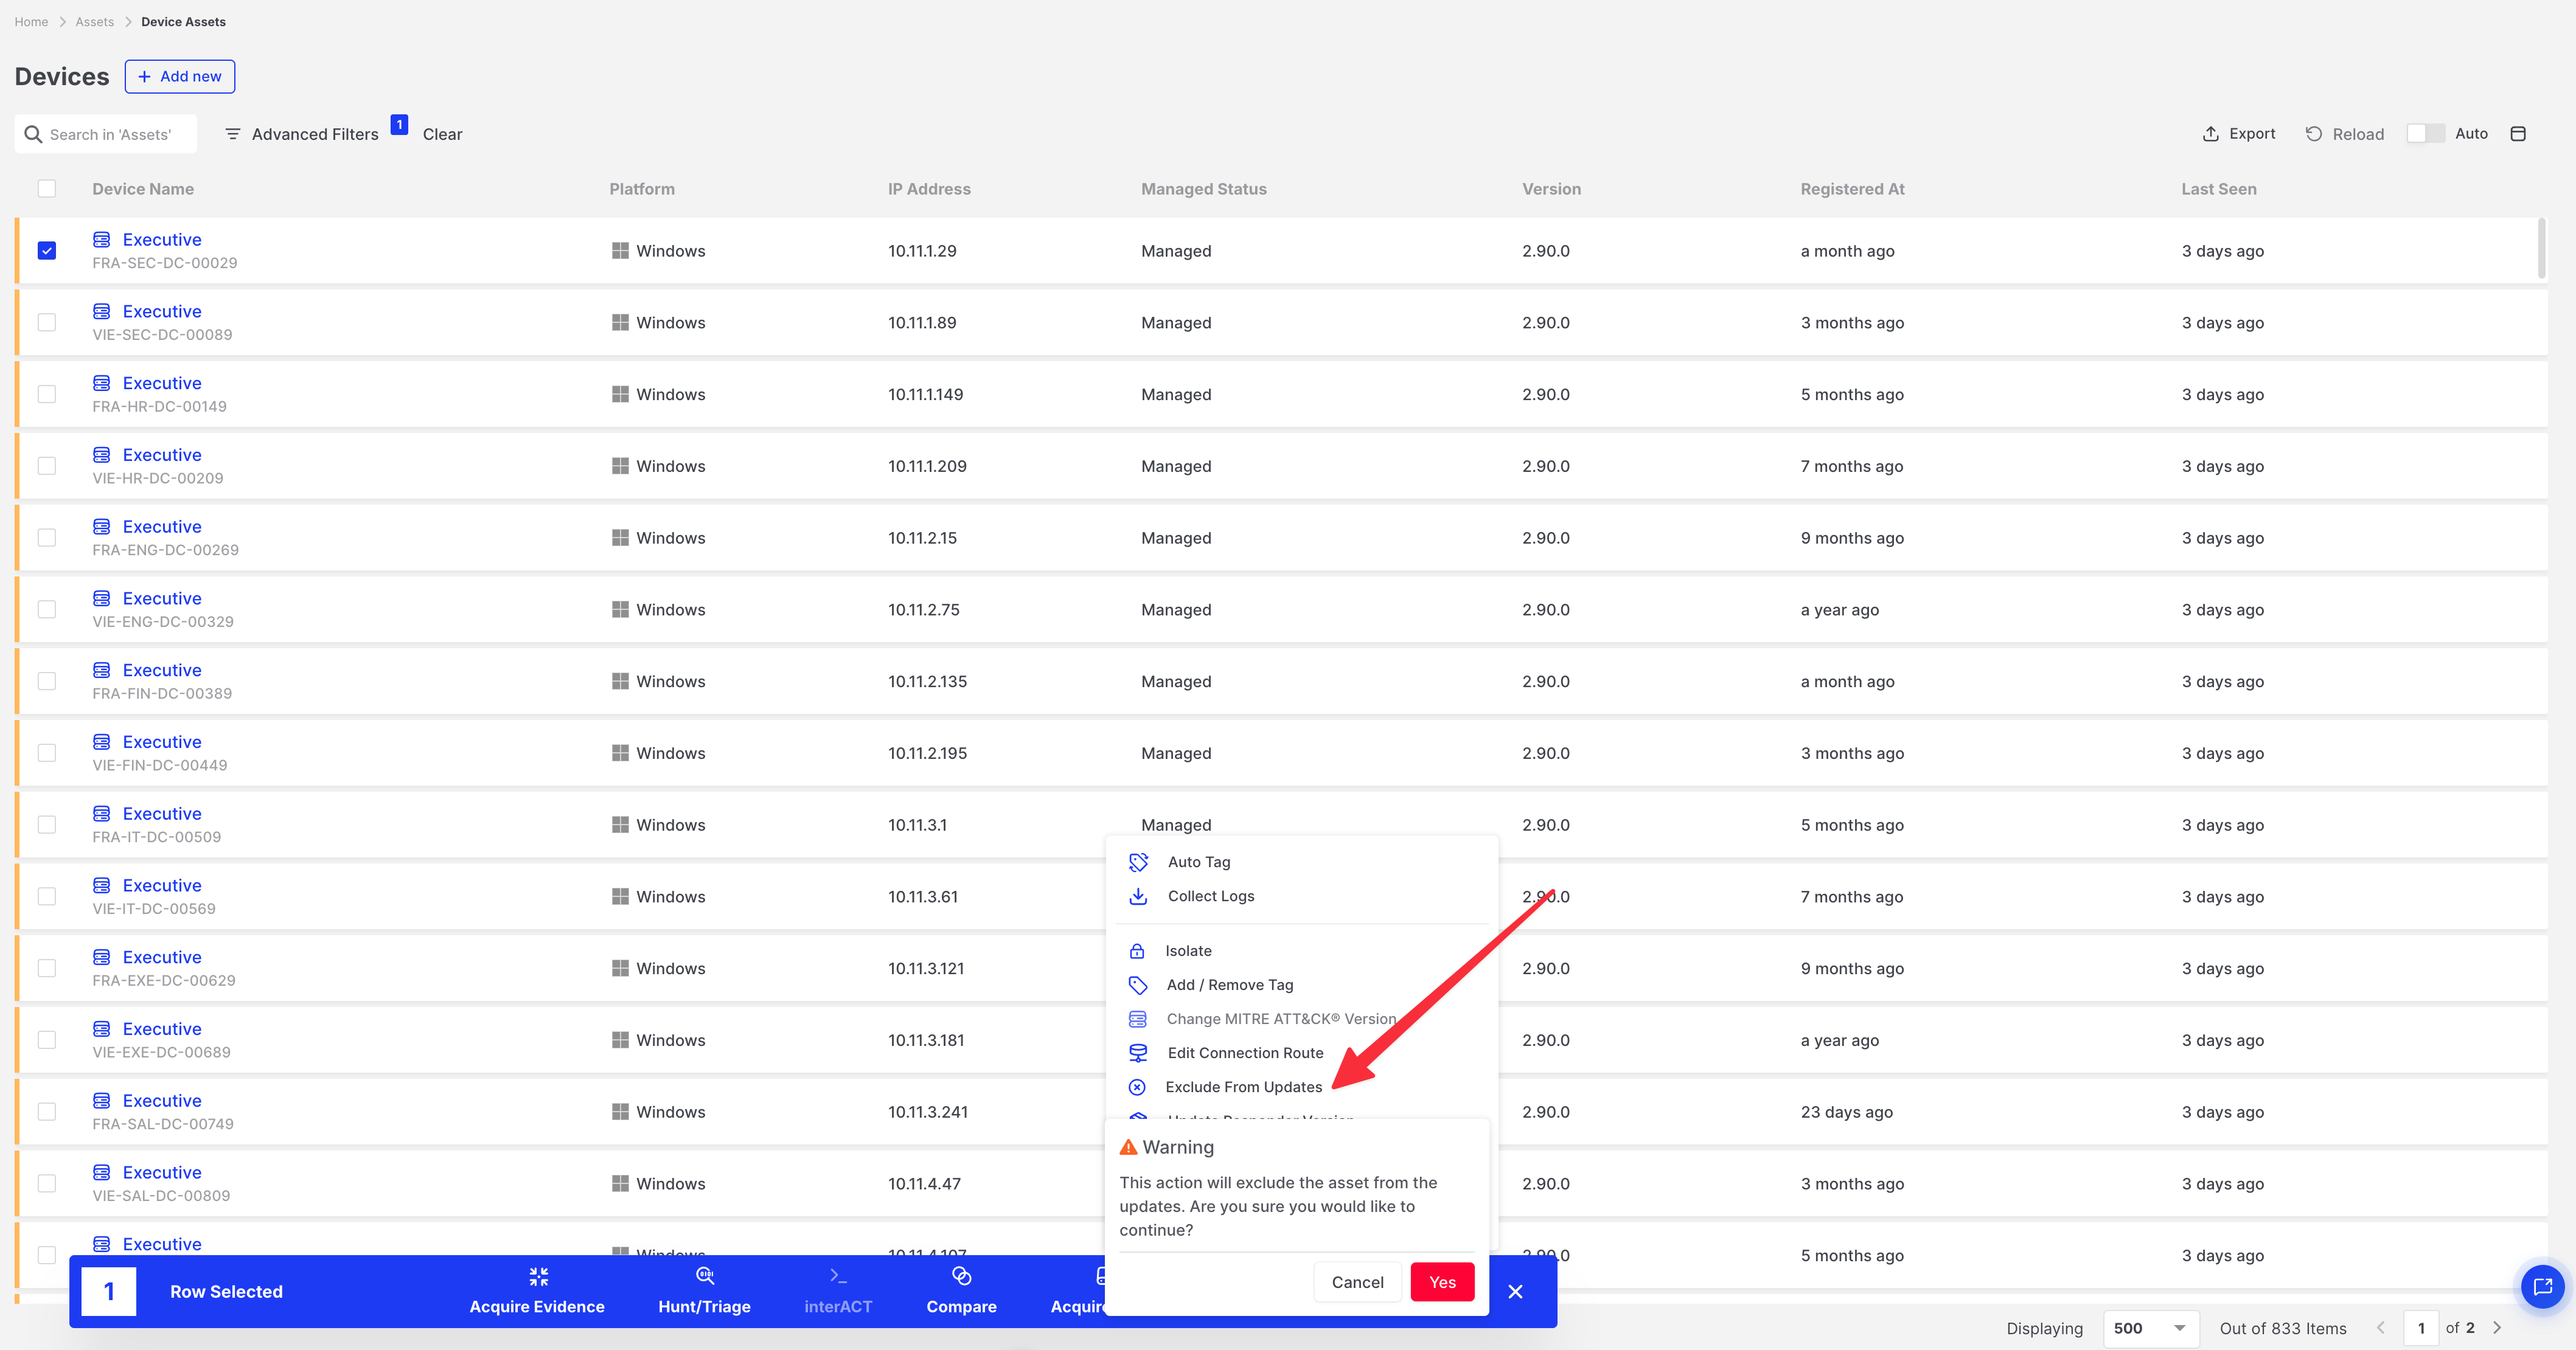This screenshot has width=2576, height=1350.
Task: Check the FRA-HR-DC-00149 row checkbox
Action: [x=47, y=395]
